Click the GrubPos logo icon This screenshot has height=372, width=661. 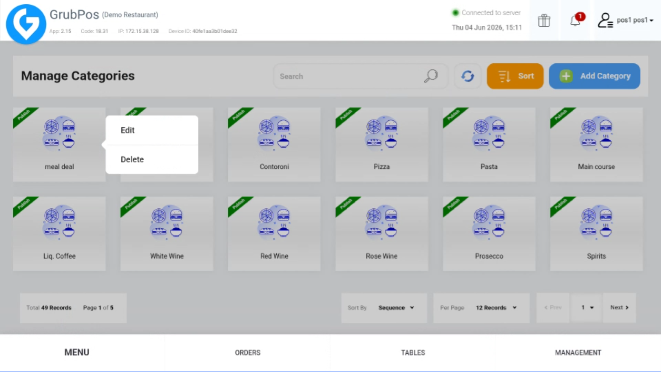click(26, 24)
